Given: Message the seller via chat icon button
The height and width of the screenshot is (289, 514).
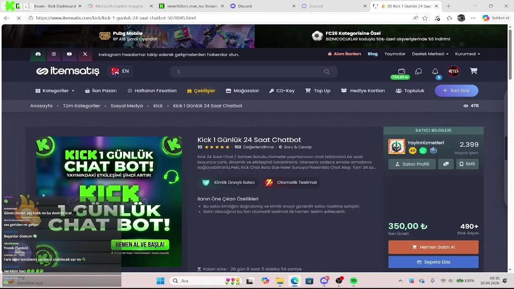Looking at the screenshot, I should pyautogui.click(x=446, y=164).
